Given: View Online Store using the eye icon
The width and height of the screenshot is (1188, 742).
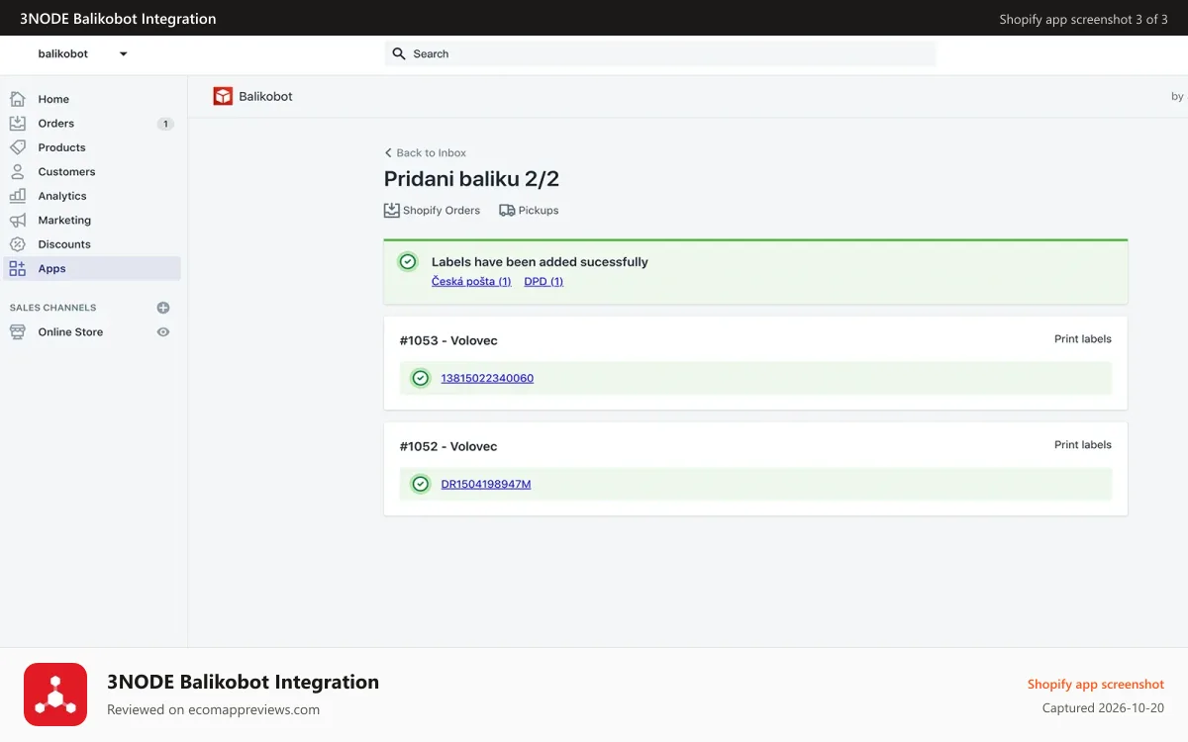Looking at the screenshot, I should pos(163,332).
